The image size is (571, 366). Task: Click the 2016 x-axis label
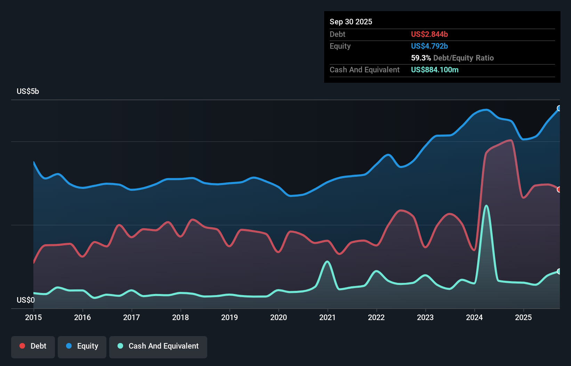82,317
